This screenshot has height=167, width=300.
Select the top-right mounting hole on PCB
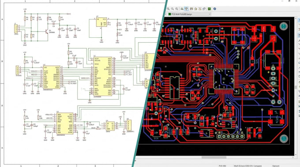point(284,26)
